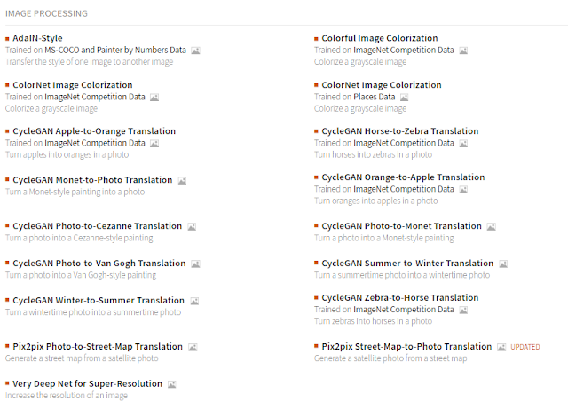Viewport: 568px width, 417px height.
Task: Click image icon next to CycleGAN Monet-to-Photo Translation
Action: [182, 181]
